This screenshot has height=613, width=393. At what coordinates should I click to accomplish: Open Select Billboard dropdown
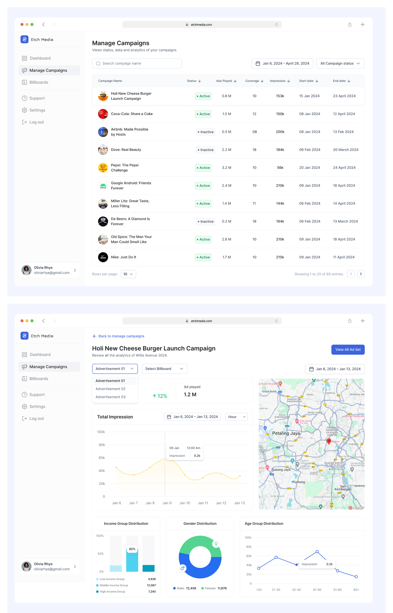pos(164,369)
